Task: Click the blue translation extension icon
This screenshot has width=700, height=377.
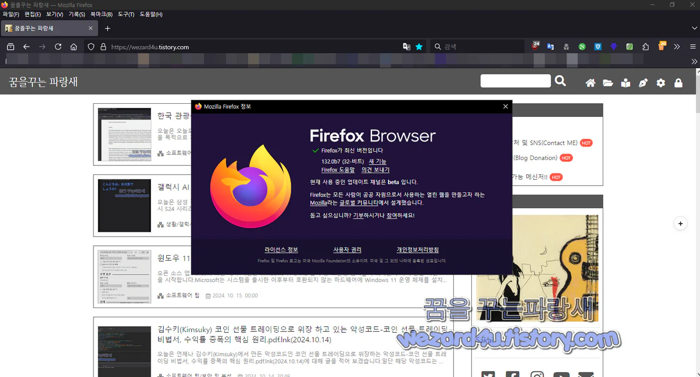Action: [550, 46]
